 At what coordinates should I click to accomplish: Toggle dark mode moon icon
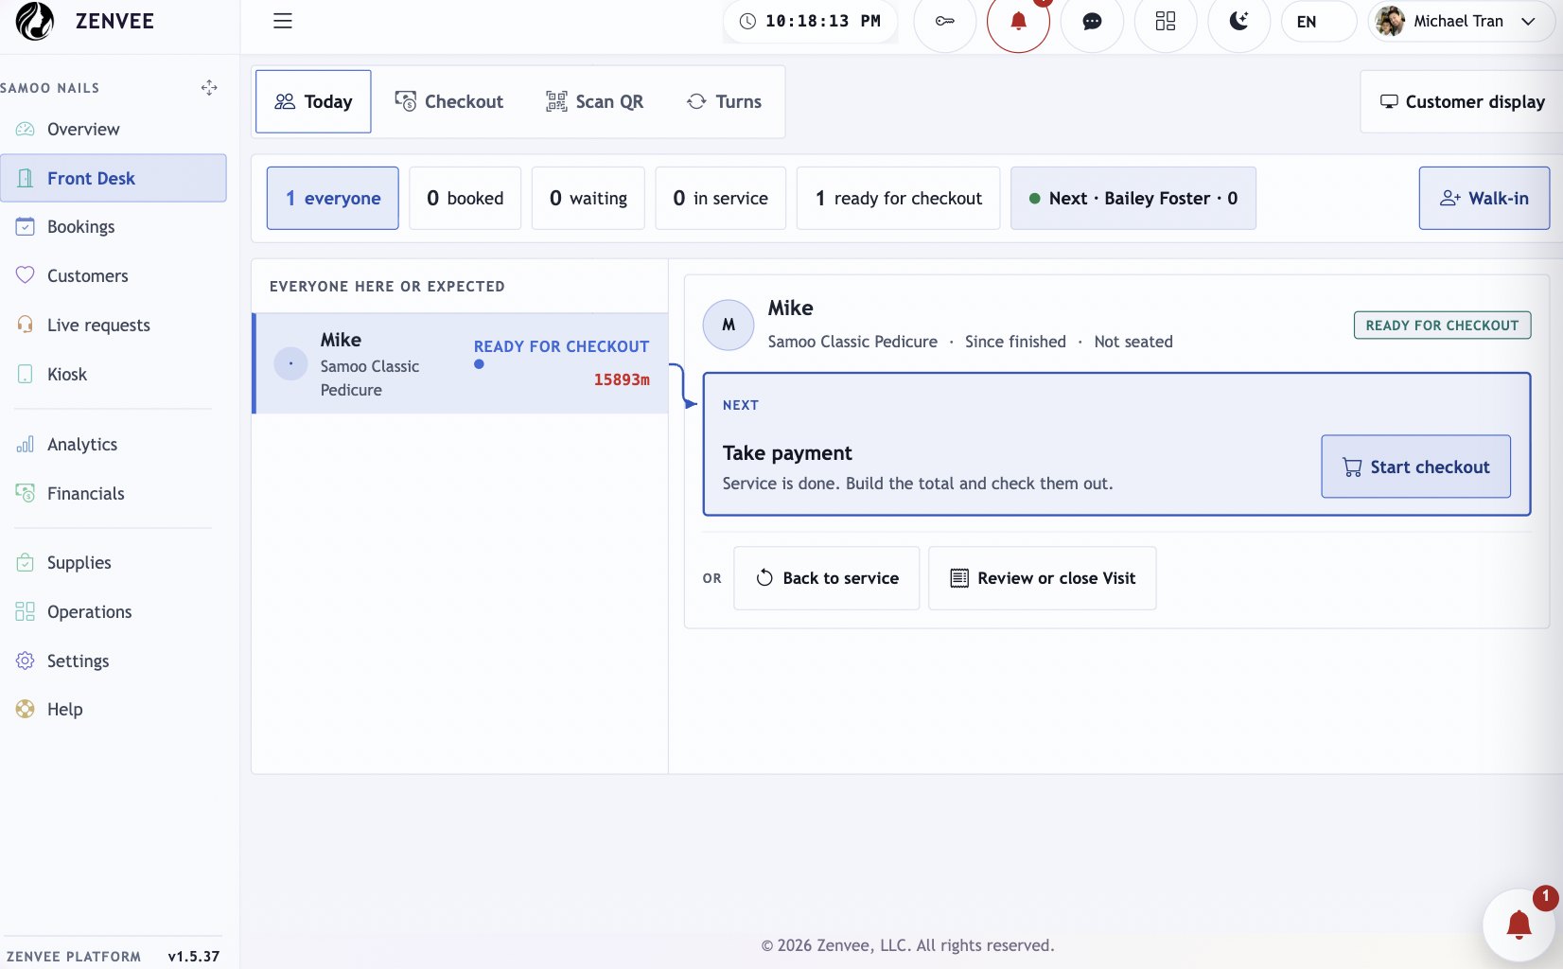pos(1239,21)
